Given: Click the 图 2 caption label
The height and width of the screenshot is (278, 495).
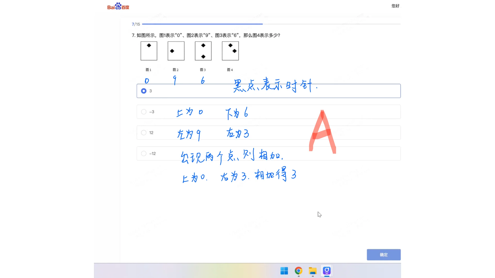Looking at the screenshot, I should point(176,70).
